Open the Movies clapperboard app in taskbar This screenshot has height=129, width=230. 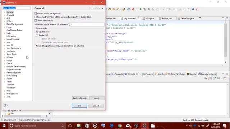coord(153,126)
